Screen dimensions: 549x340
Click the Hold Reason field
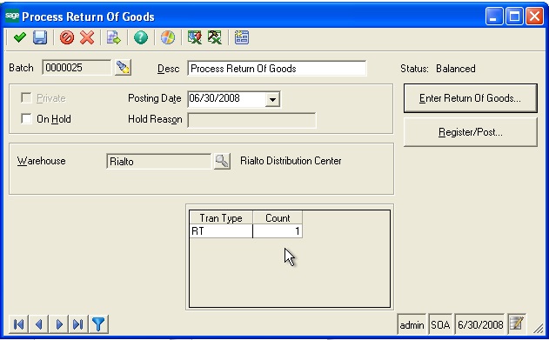click(251, 120)
